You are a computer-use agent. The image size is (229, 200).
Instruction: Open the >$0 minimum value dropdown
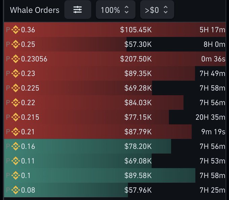[157, 10]
